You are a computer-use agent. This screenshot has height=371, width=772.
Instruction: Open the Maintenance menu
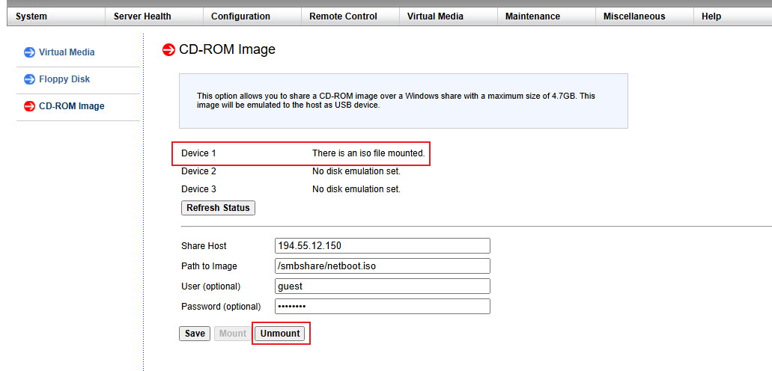pyautogui.click(x=532, y=16)
